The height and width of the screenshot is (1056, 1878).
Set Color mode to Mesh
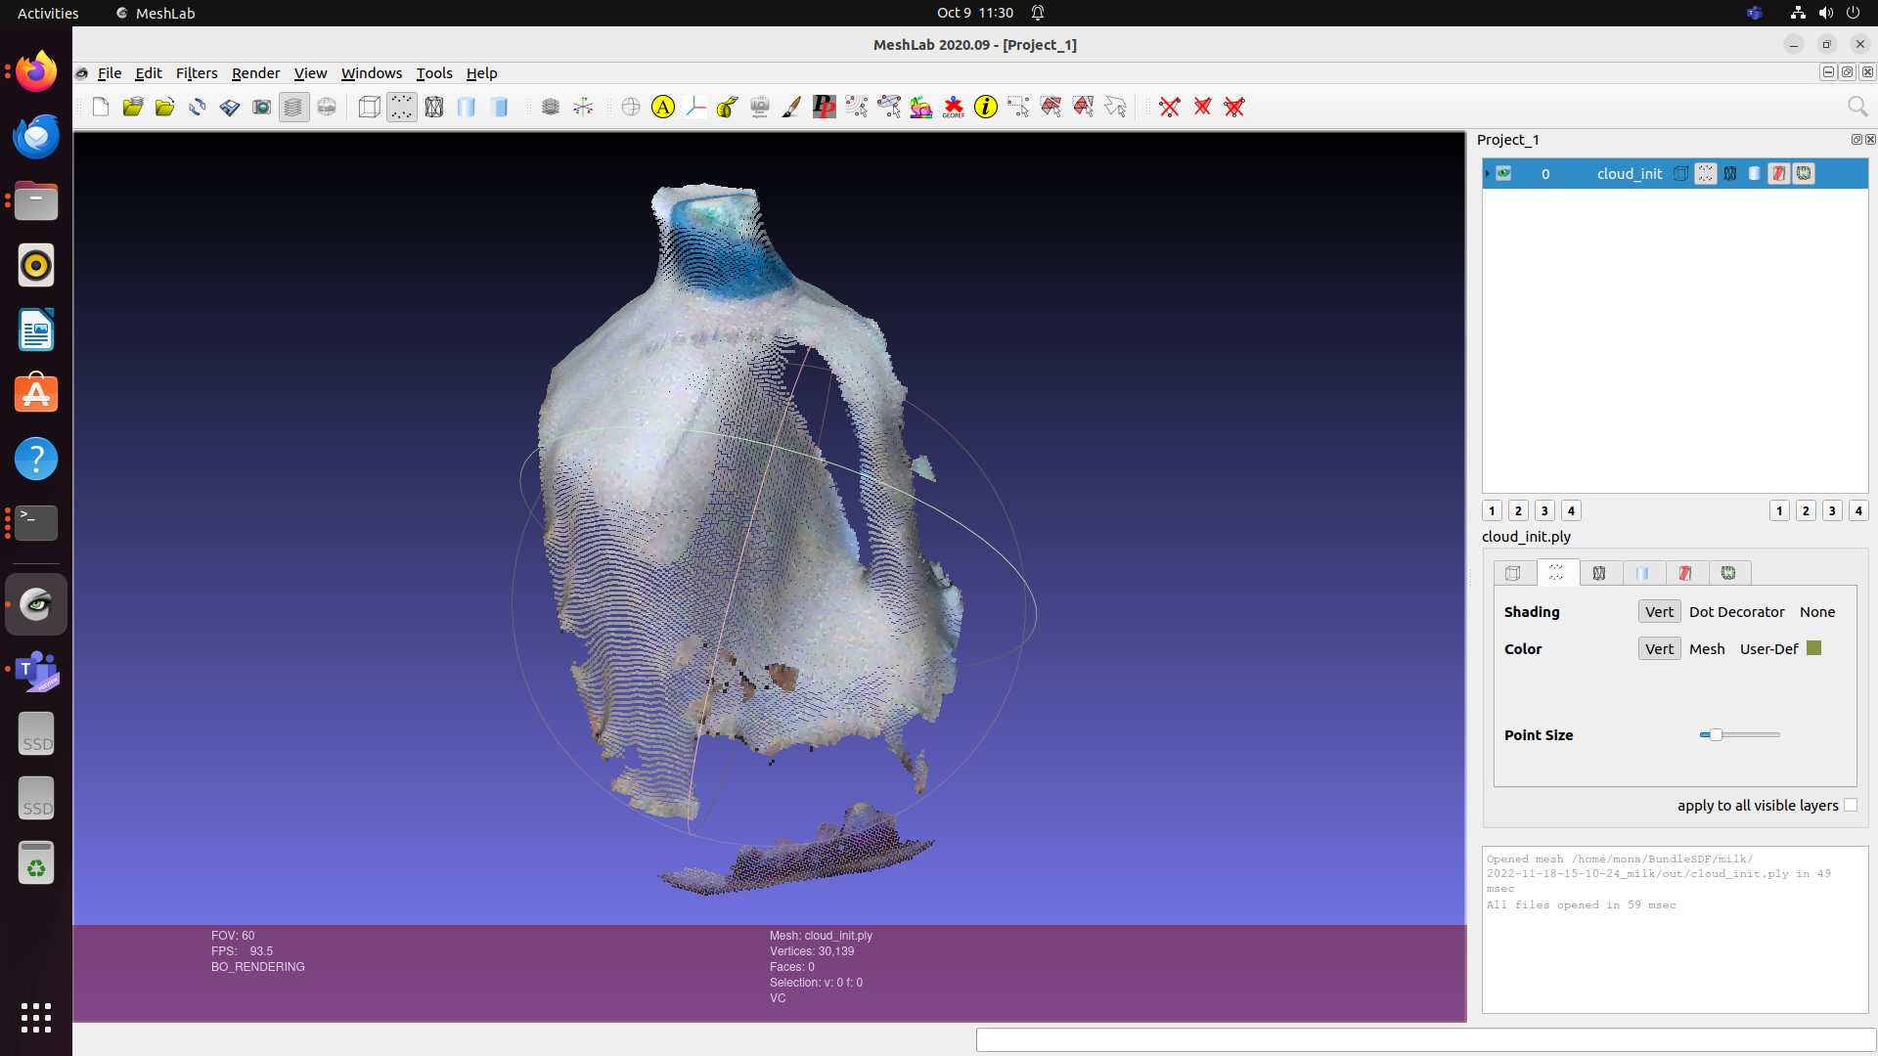click(1706, 648)
